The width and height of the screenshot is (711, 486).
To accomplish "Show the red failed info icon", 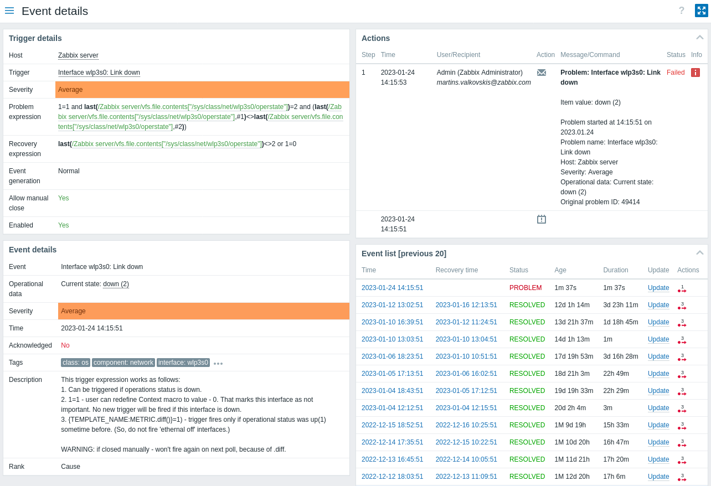I will point(695,73).
